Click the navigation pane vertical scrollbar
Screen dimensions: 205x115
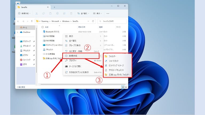point(36,51)
